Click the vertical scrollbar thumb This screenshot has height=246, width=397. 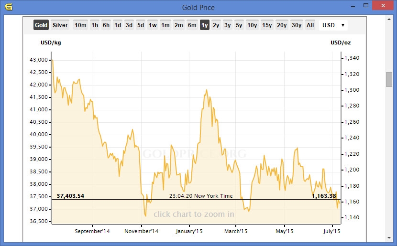click(x=389, y=79)
